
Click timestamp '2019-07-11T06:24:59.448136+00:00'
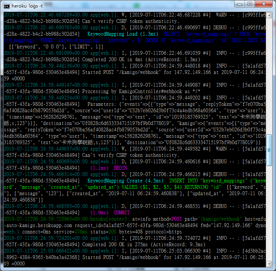[x=46, y=66]
